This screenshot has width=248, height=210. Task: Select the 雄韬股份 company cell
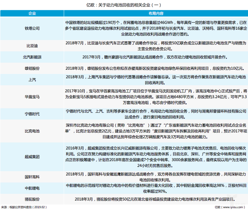(x=32, y=69)
